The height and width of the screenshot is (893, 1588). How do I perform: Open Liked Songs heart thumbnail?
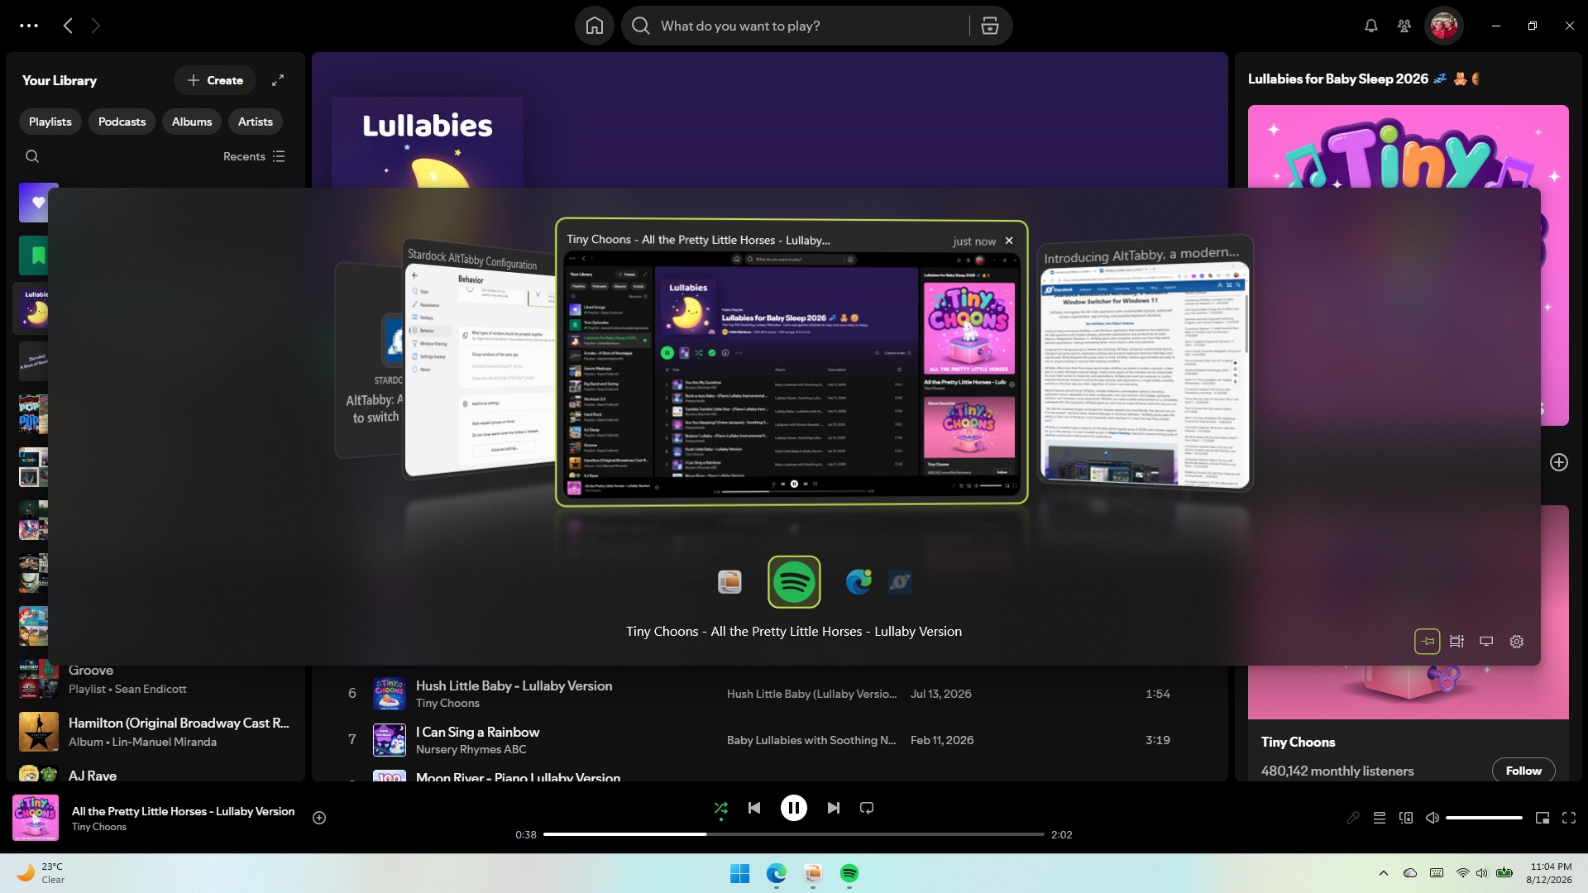pyautogui.click(x=33, y=203)
